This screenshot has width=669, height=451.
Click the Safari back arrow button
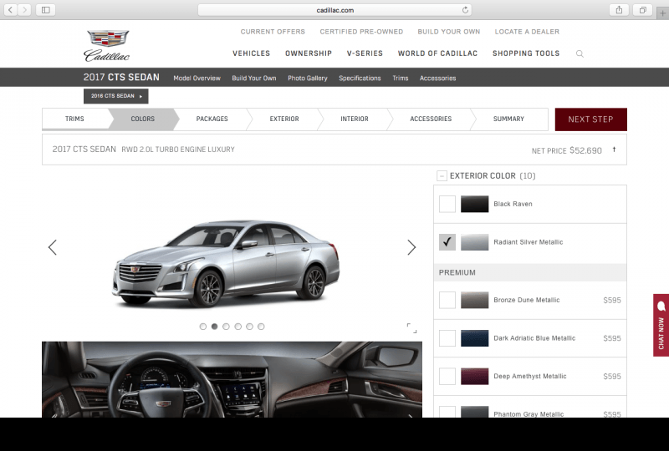click(11, 10)
